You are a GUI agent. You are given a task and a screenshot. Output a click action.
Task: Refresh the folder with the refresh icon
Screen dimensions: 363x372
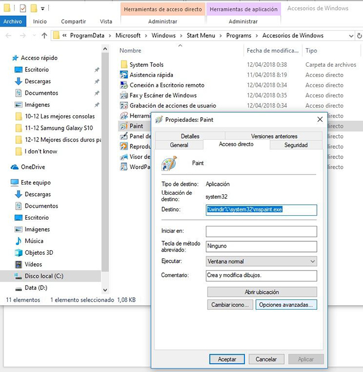coord(360,36)
